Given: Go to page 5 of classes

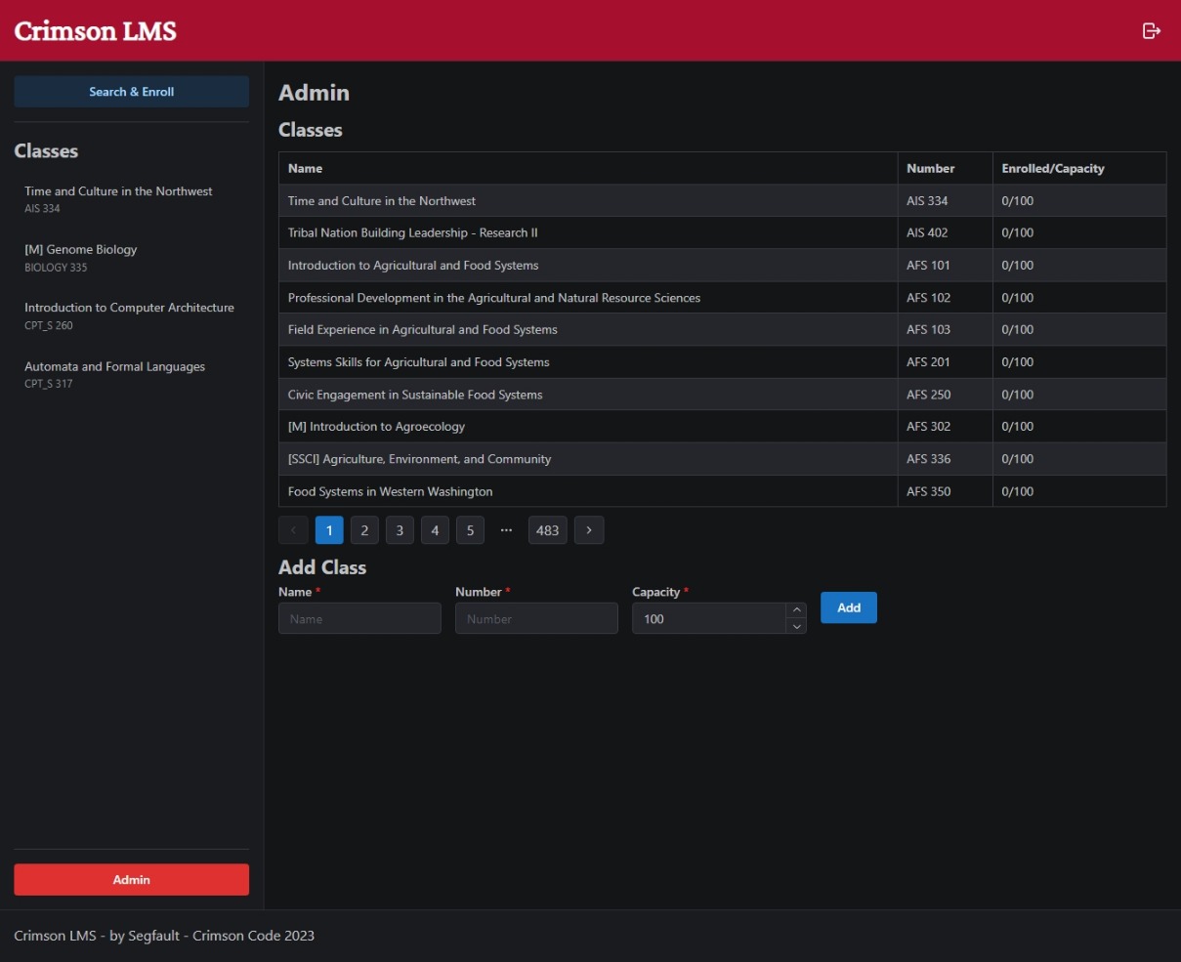Looking at the screenshot, I should [x=470, y=530].
